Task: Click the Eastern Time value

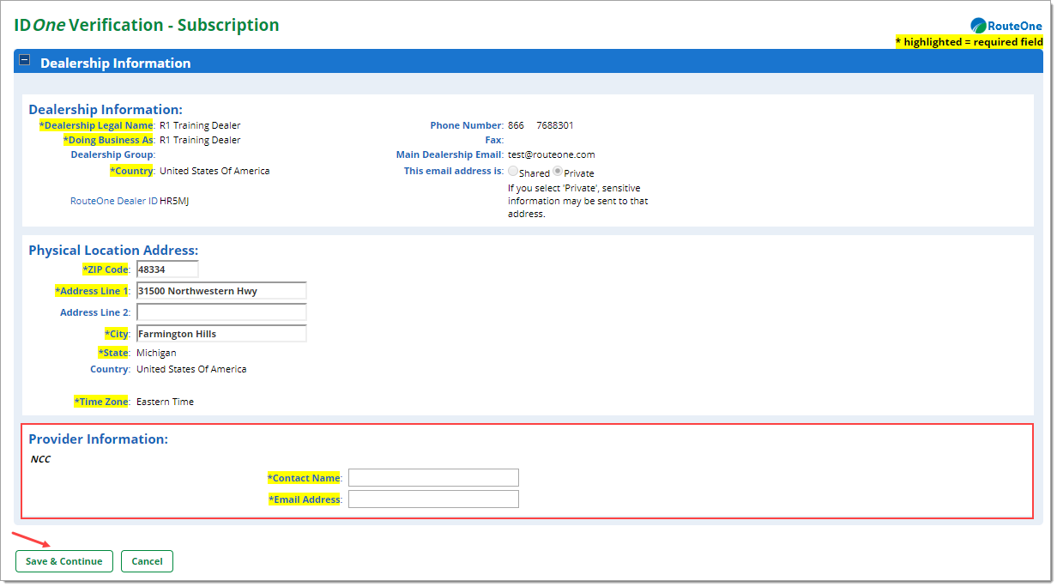Action: pyautogui.click(x=165, y=402)
